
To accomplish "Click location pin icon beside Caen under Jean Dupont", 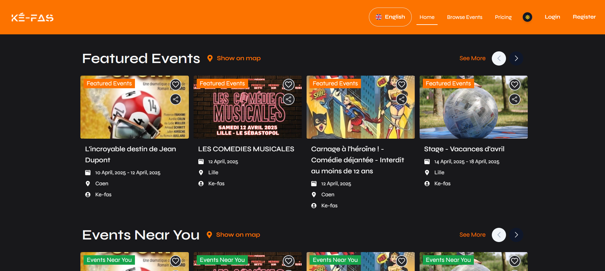I will [x=88, y=183].
